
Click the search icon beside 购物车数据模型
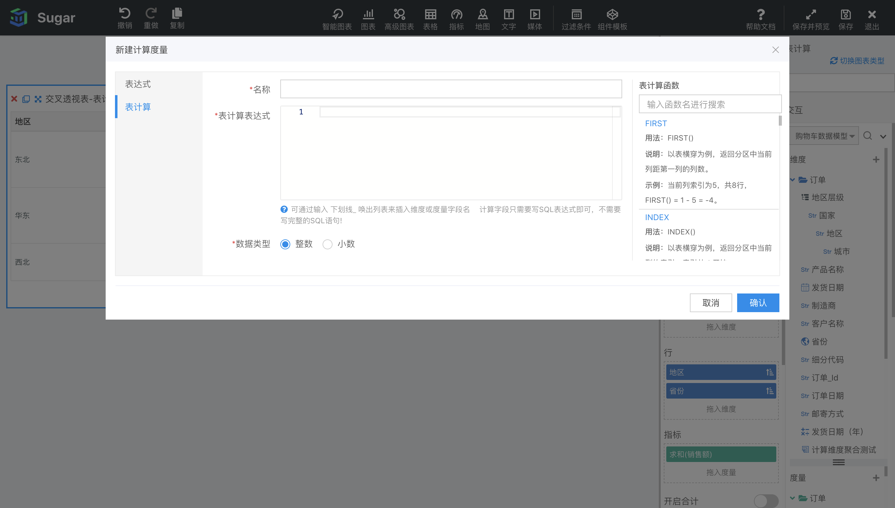pyautogui.click(x=868, y=135)
